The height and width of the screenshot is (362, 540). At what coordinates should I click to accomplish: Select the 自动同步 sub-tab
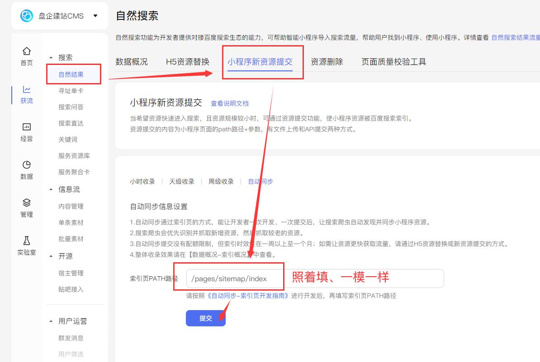tap(261, 181)
